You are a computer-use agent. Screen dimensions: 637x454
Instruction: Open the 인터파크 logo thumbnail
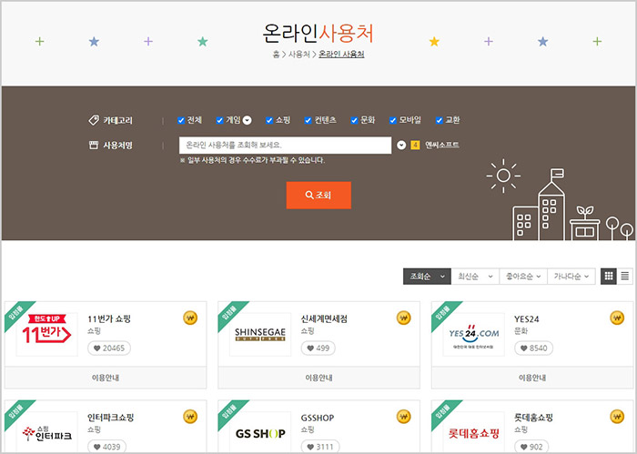(46, 433)
